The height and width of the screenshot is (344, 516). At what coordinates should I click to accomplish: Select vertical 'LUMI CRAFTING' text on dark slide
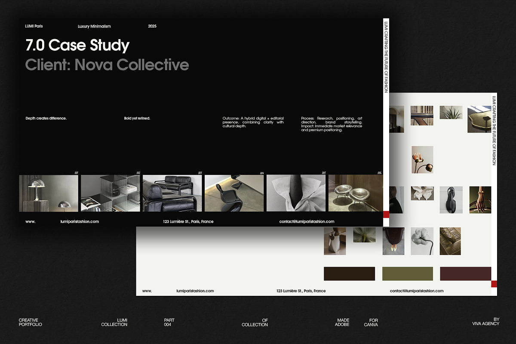coord(386,56)
